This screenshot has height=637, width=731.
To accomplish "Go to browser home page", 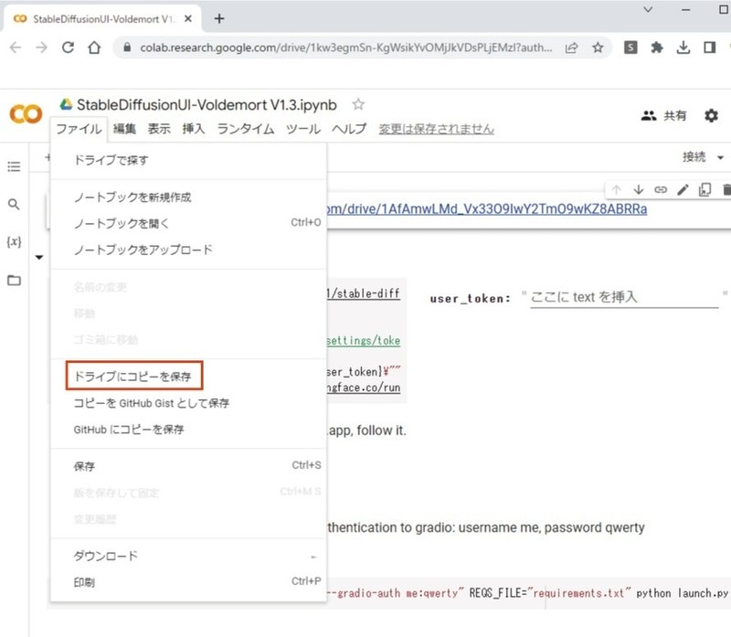I will tap(94, 48).
